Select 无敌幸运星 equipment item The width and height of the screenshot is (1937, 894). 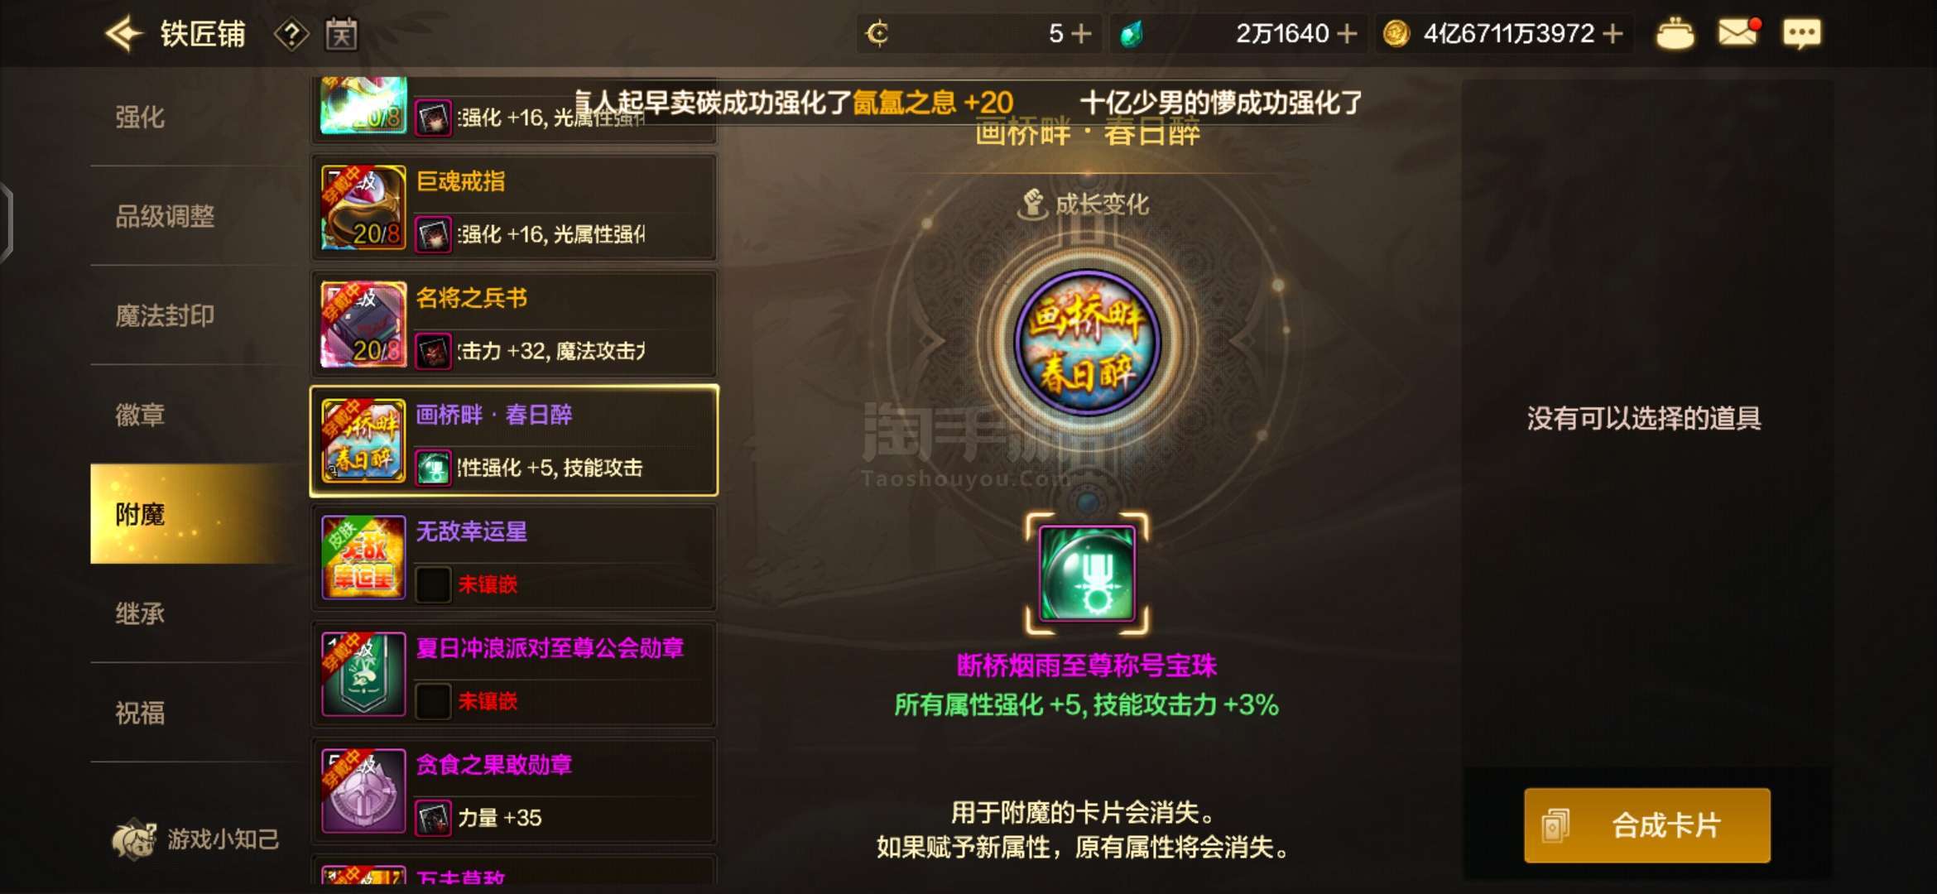pos(514,558)
